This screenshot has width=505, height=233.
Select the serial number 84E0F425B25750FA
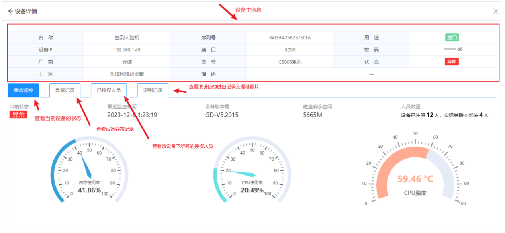[x=290, y=38]
